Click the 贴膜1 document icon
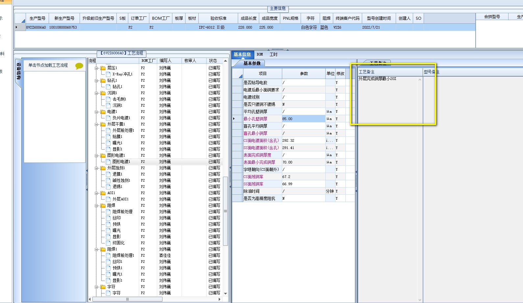The width and height of the screenshot is (523, 303). tap(108, 137)
